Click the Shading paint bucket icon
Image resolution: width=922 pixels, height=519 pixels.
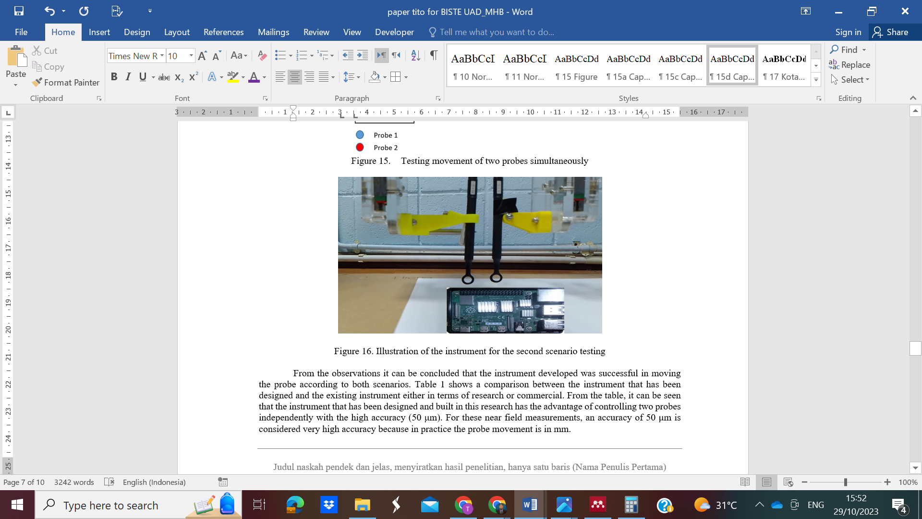coord(375,77)
